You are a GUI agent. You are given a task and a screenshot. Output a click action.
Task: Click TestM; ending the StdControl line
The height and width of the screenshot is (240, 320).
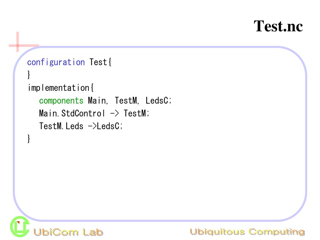pyautogui.click(x=137, y=113)
